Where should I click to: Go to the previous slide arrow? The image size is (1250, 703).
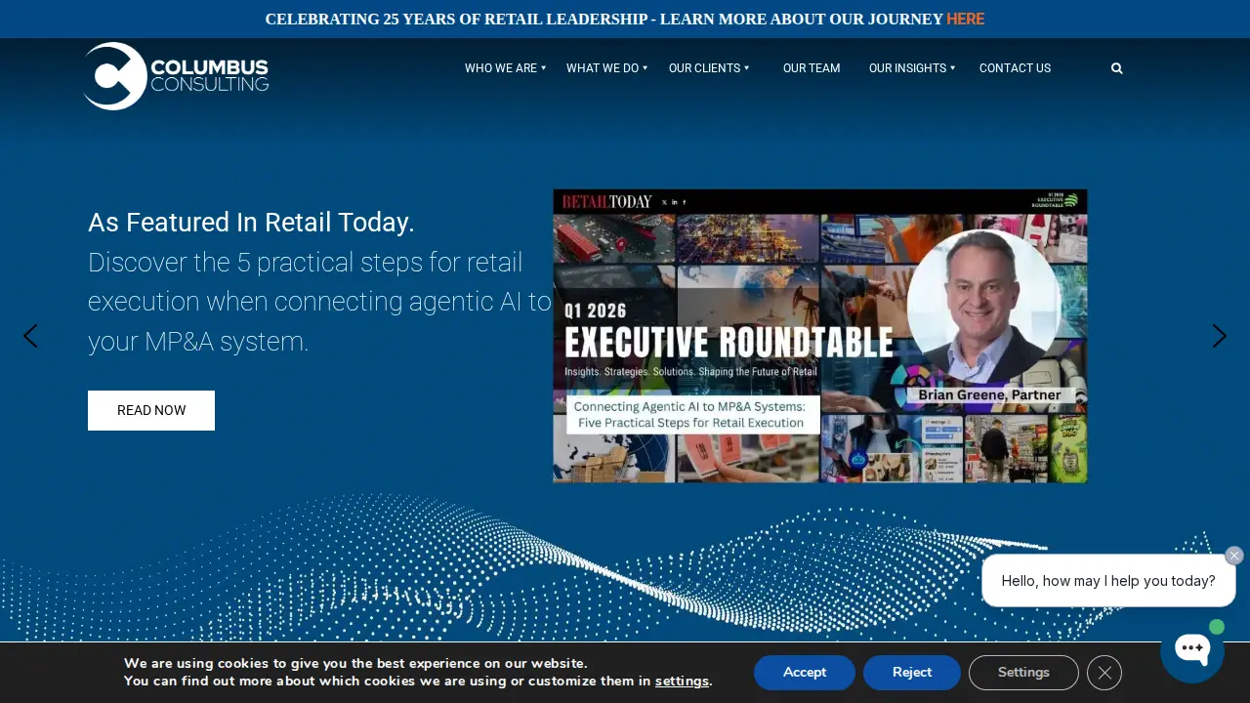pos(30,336)
